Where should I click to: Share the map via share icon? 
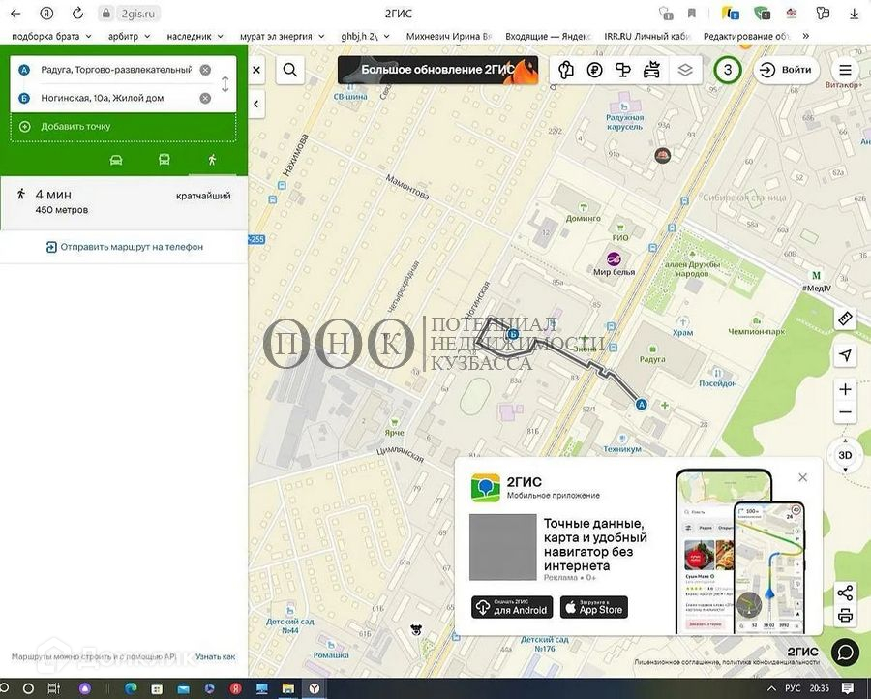[x=845, y=593]
